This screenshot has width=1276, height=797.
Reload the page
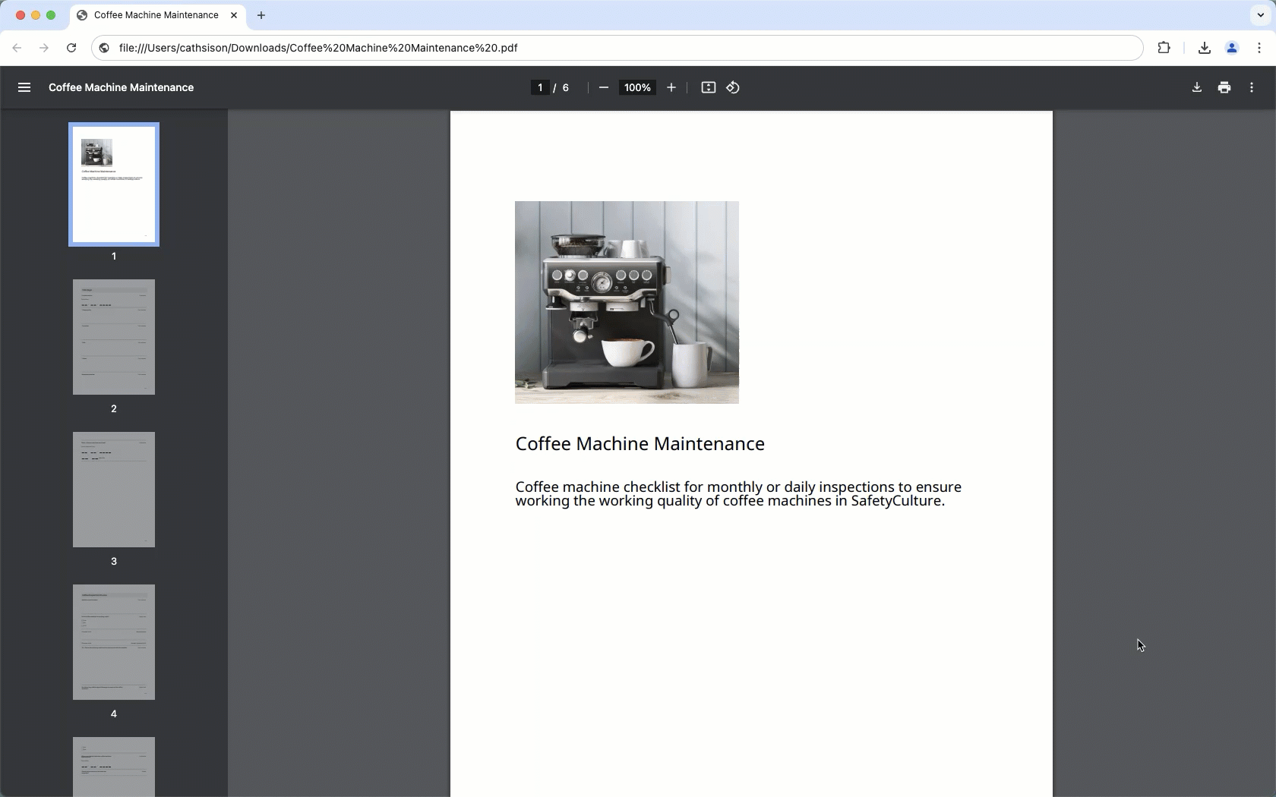pos(71,48)
